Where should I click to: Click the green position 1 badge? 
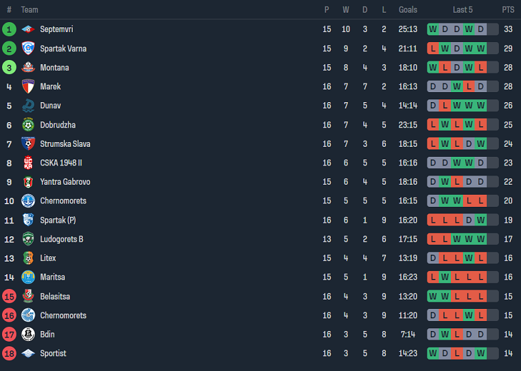(x=9, y=29)
